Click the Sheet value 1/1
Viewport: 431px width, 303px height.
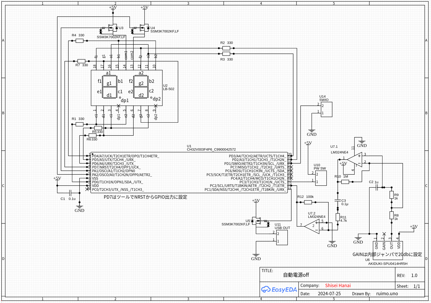417,286
